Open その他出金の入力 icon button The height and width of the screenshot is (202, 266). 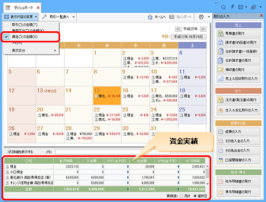point(221,151)
